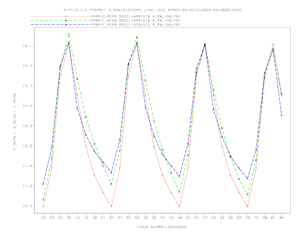
Task: Click the x-axis tick label 21
Action: [x=103, y=218]
